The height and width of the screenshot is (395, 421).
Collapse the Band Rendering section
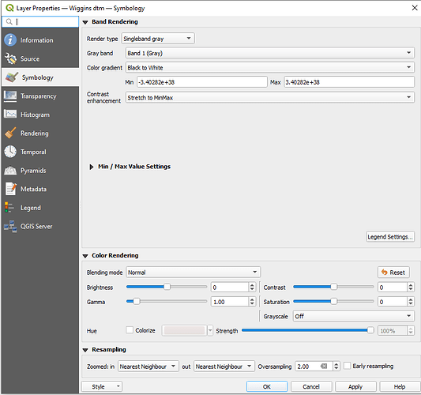point(85,22)
